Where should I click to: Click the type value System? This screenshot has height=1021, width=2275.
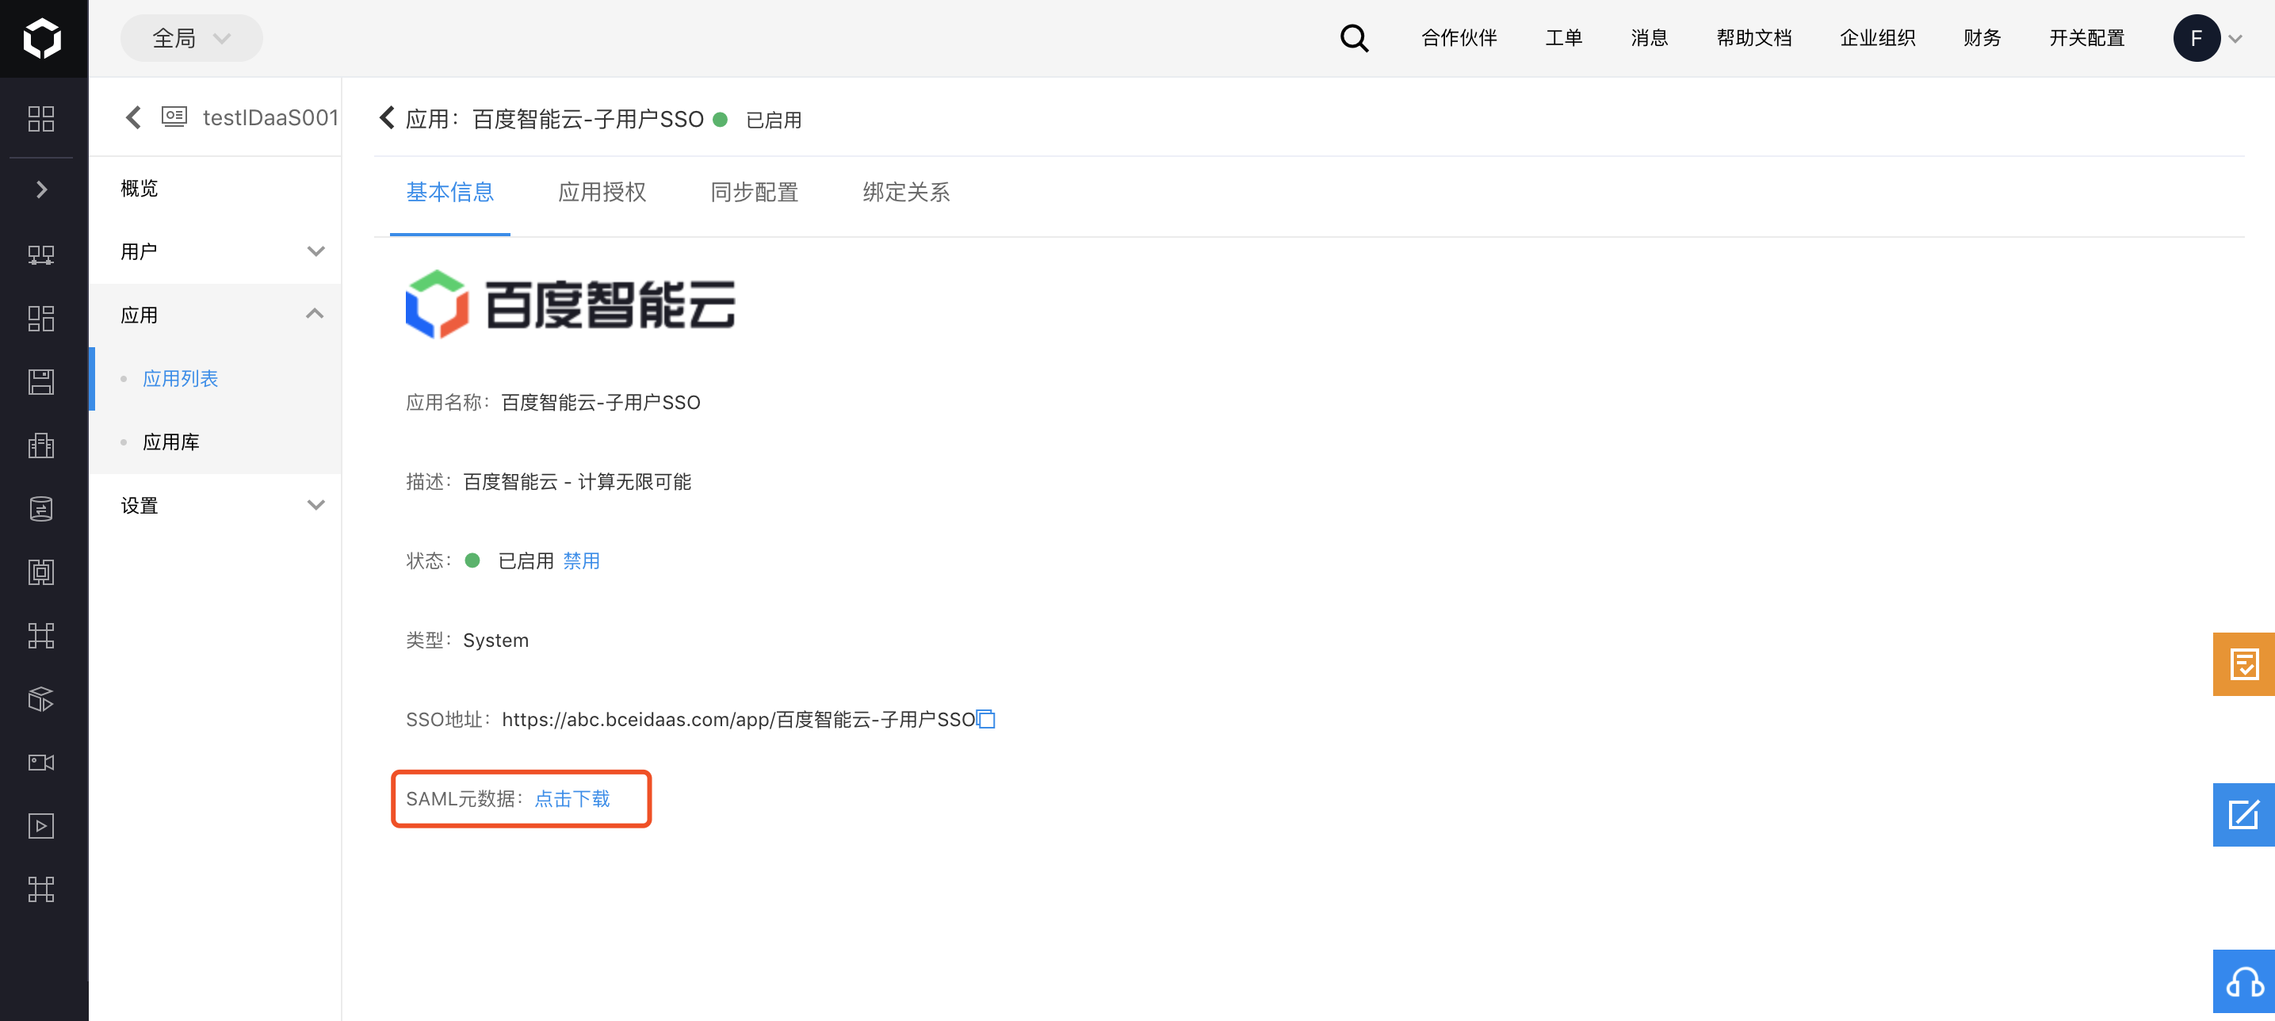click(495, 641)
